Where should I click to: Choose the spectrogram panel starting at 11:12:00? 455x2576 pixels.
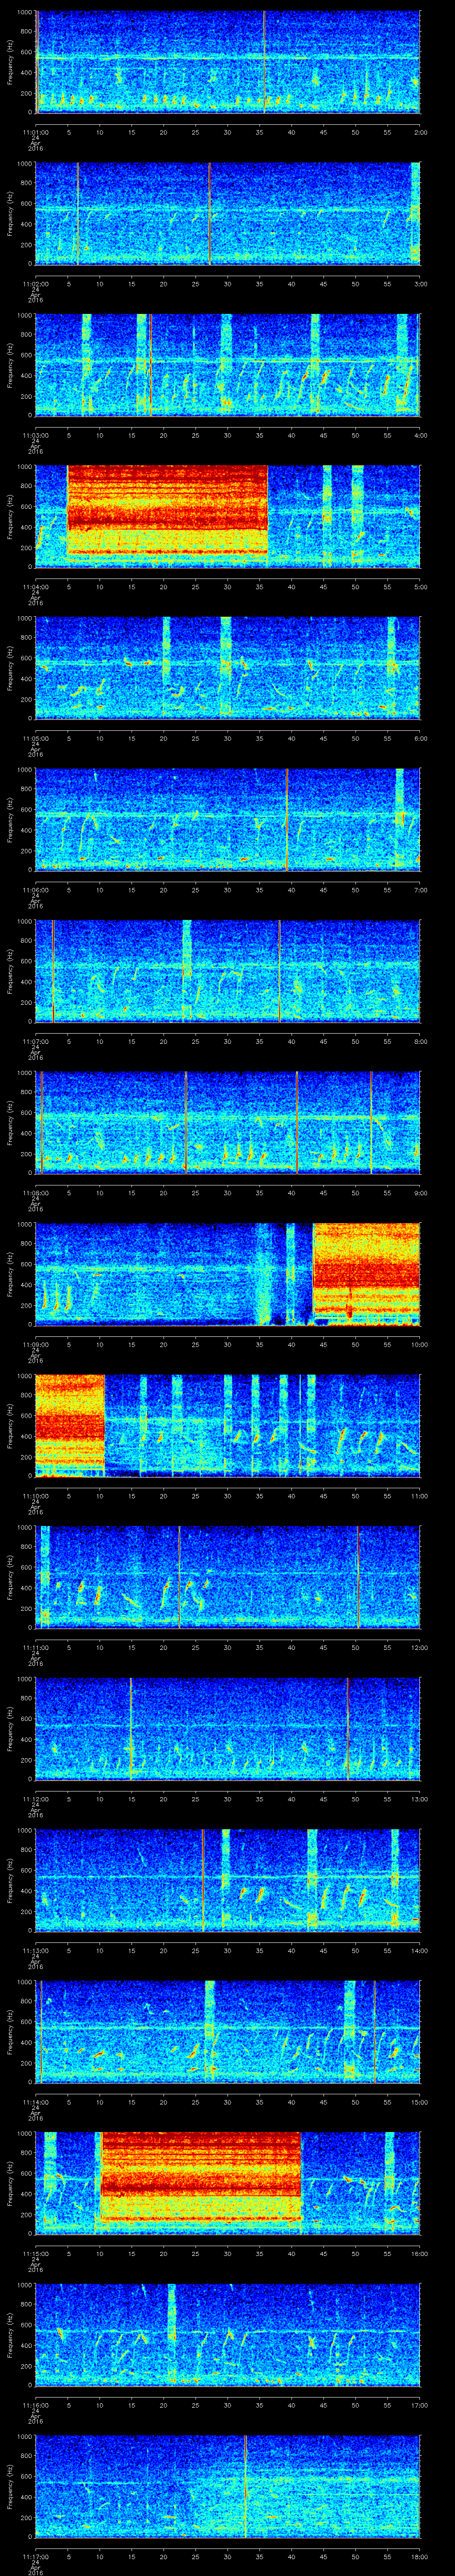227,1728
